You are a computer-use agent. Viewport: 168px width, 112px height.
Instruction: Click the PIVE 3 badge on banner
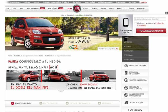73,47
